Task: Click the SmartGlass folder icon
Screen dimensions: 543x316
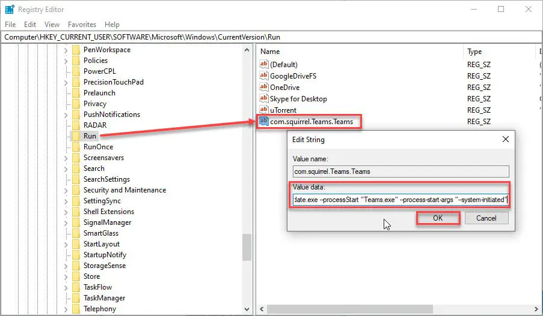Action: coord(76,233)
